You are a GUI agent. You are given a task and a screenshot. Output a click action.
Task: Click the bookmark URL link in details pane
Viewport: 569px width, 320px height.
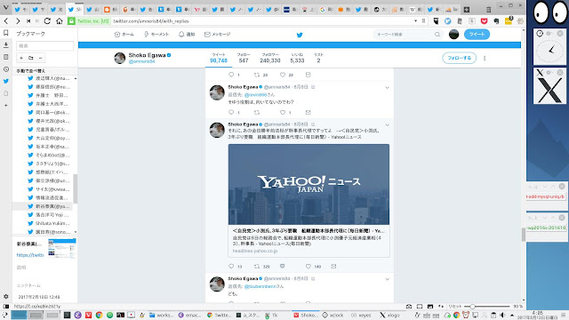click(29, 255)
